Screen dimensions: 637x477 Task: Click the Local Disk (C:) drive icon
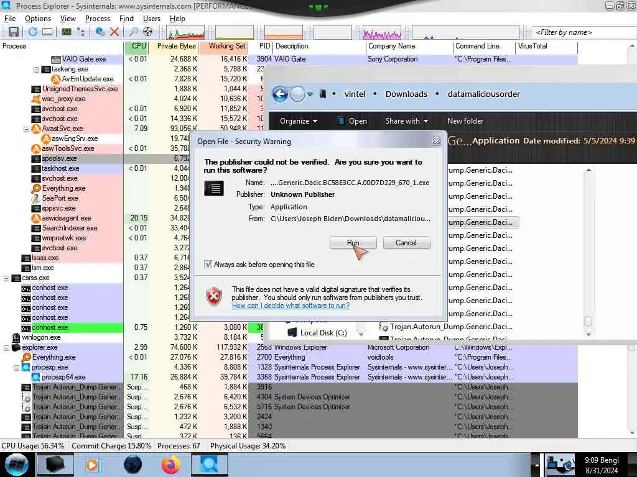click(292, 333)
